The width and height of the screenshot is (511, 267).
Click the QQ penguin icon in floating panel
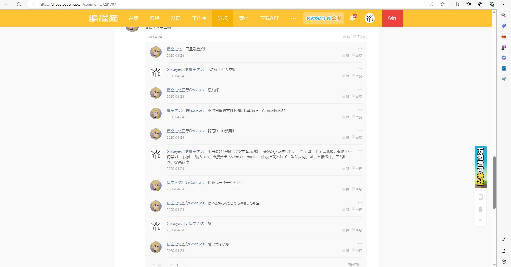point(480,209)
